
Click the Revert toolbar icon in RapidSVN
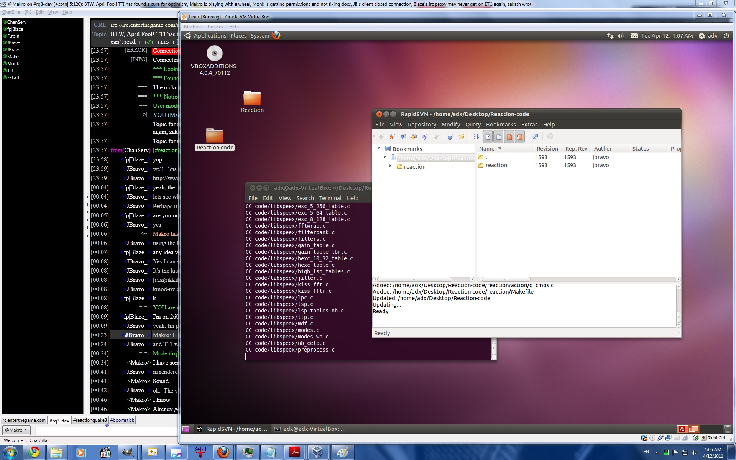click(x=424, y=136)
